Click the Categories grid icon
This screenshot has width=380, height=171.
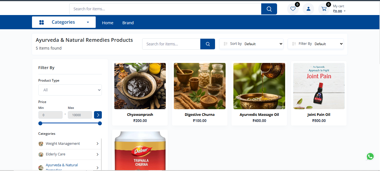(42, 22)
